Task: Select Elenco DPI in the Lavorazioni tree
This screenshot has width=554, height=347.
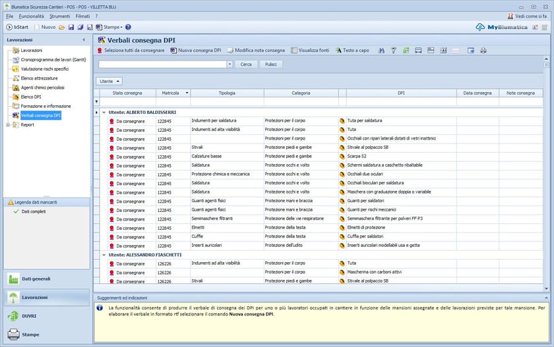Action: [x=32, y=97]
